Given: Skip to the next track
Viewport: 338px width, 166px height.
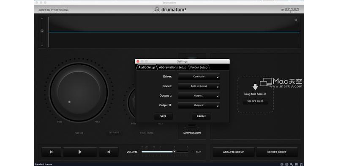Looking at the screenshot, I should pos(109,152).
